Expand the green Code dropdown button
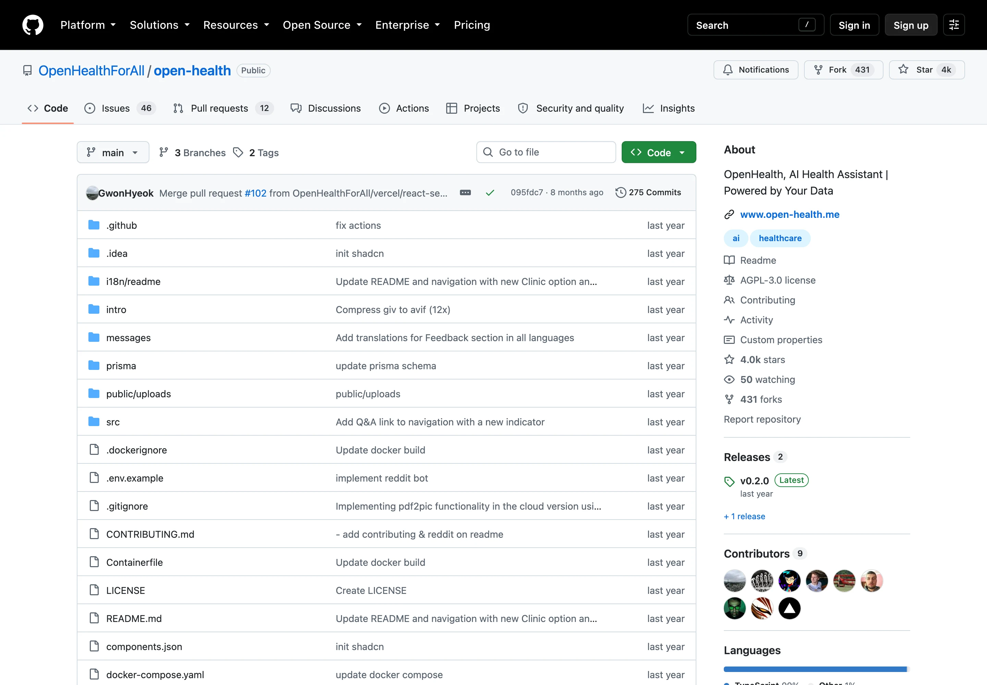Image resolution: width=987 pixels, height=685 pixels. coord(658,152)
